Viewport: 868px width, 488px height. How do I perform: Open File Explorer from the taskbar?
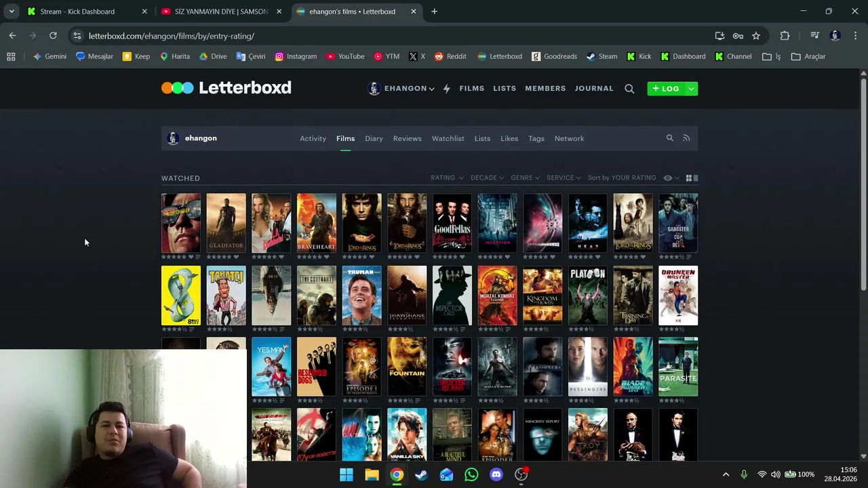click(x=372, y=474)
